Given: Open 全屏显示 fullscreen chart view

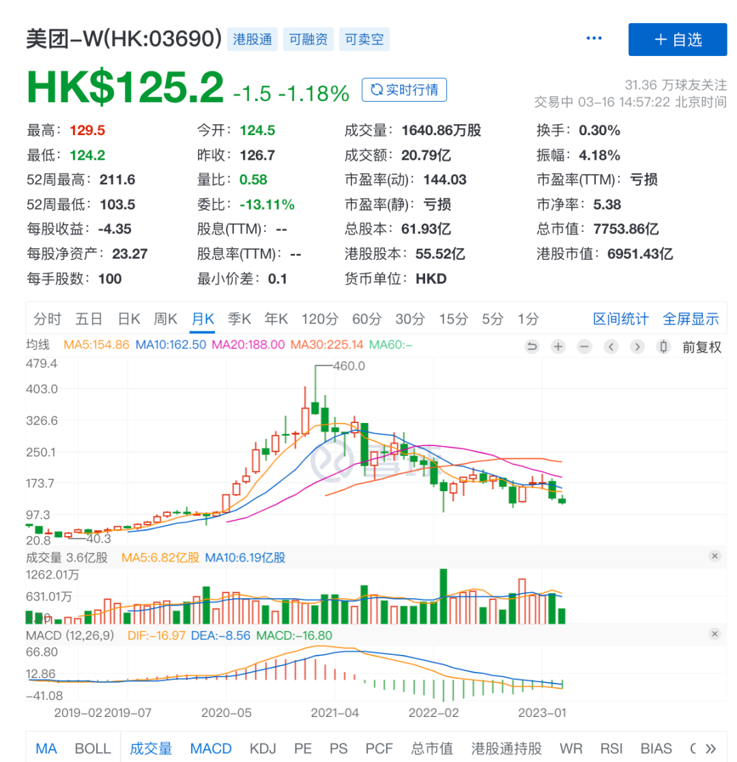Looking at the screenshot, I should (691, 319).
